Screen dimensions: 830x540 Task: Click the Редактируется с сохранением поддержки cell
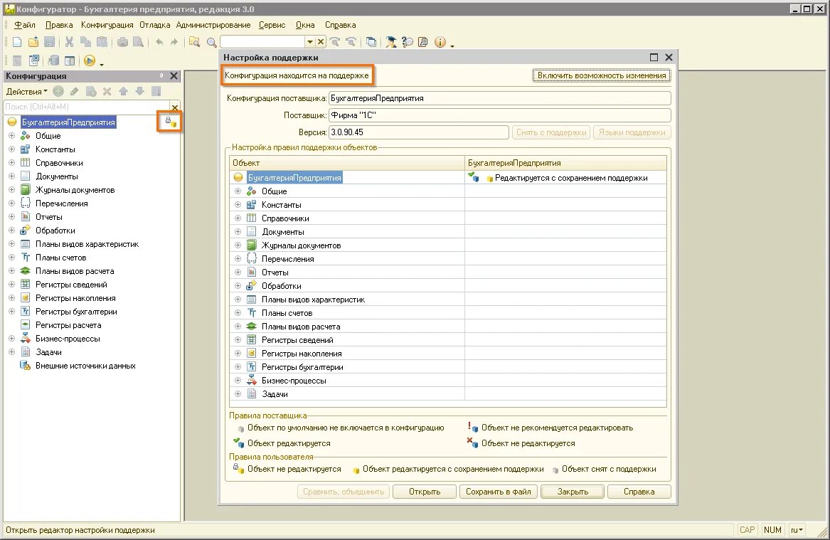(565, 178)
